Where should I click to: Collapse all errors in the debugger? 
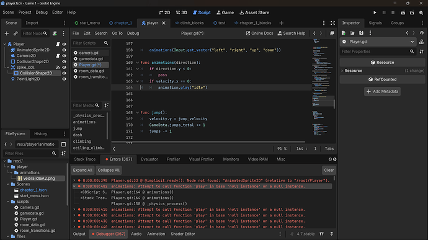[109, 170]
